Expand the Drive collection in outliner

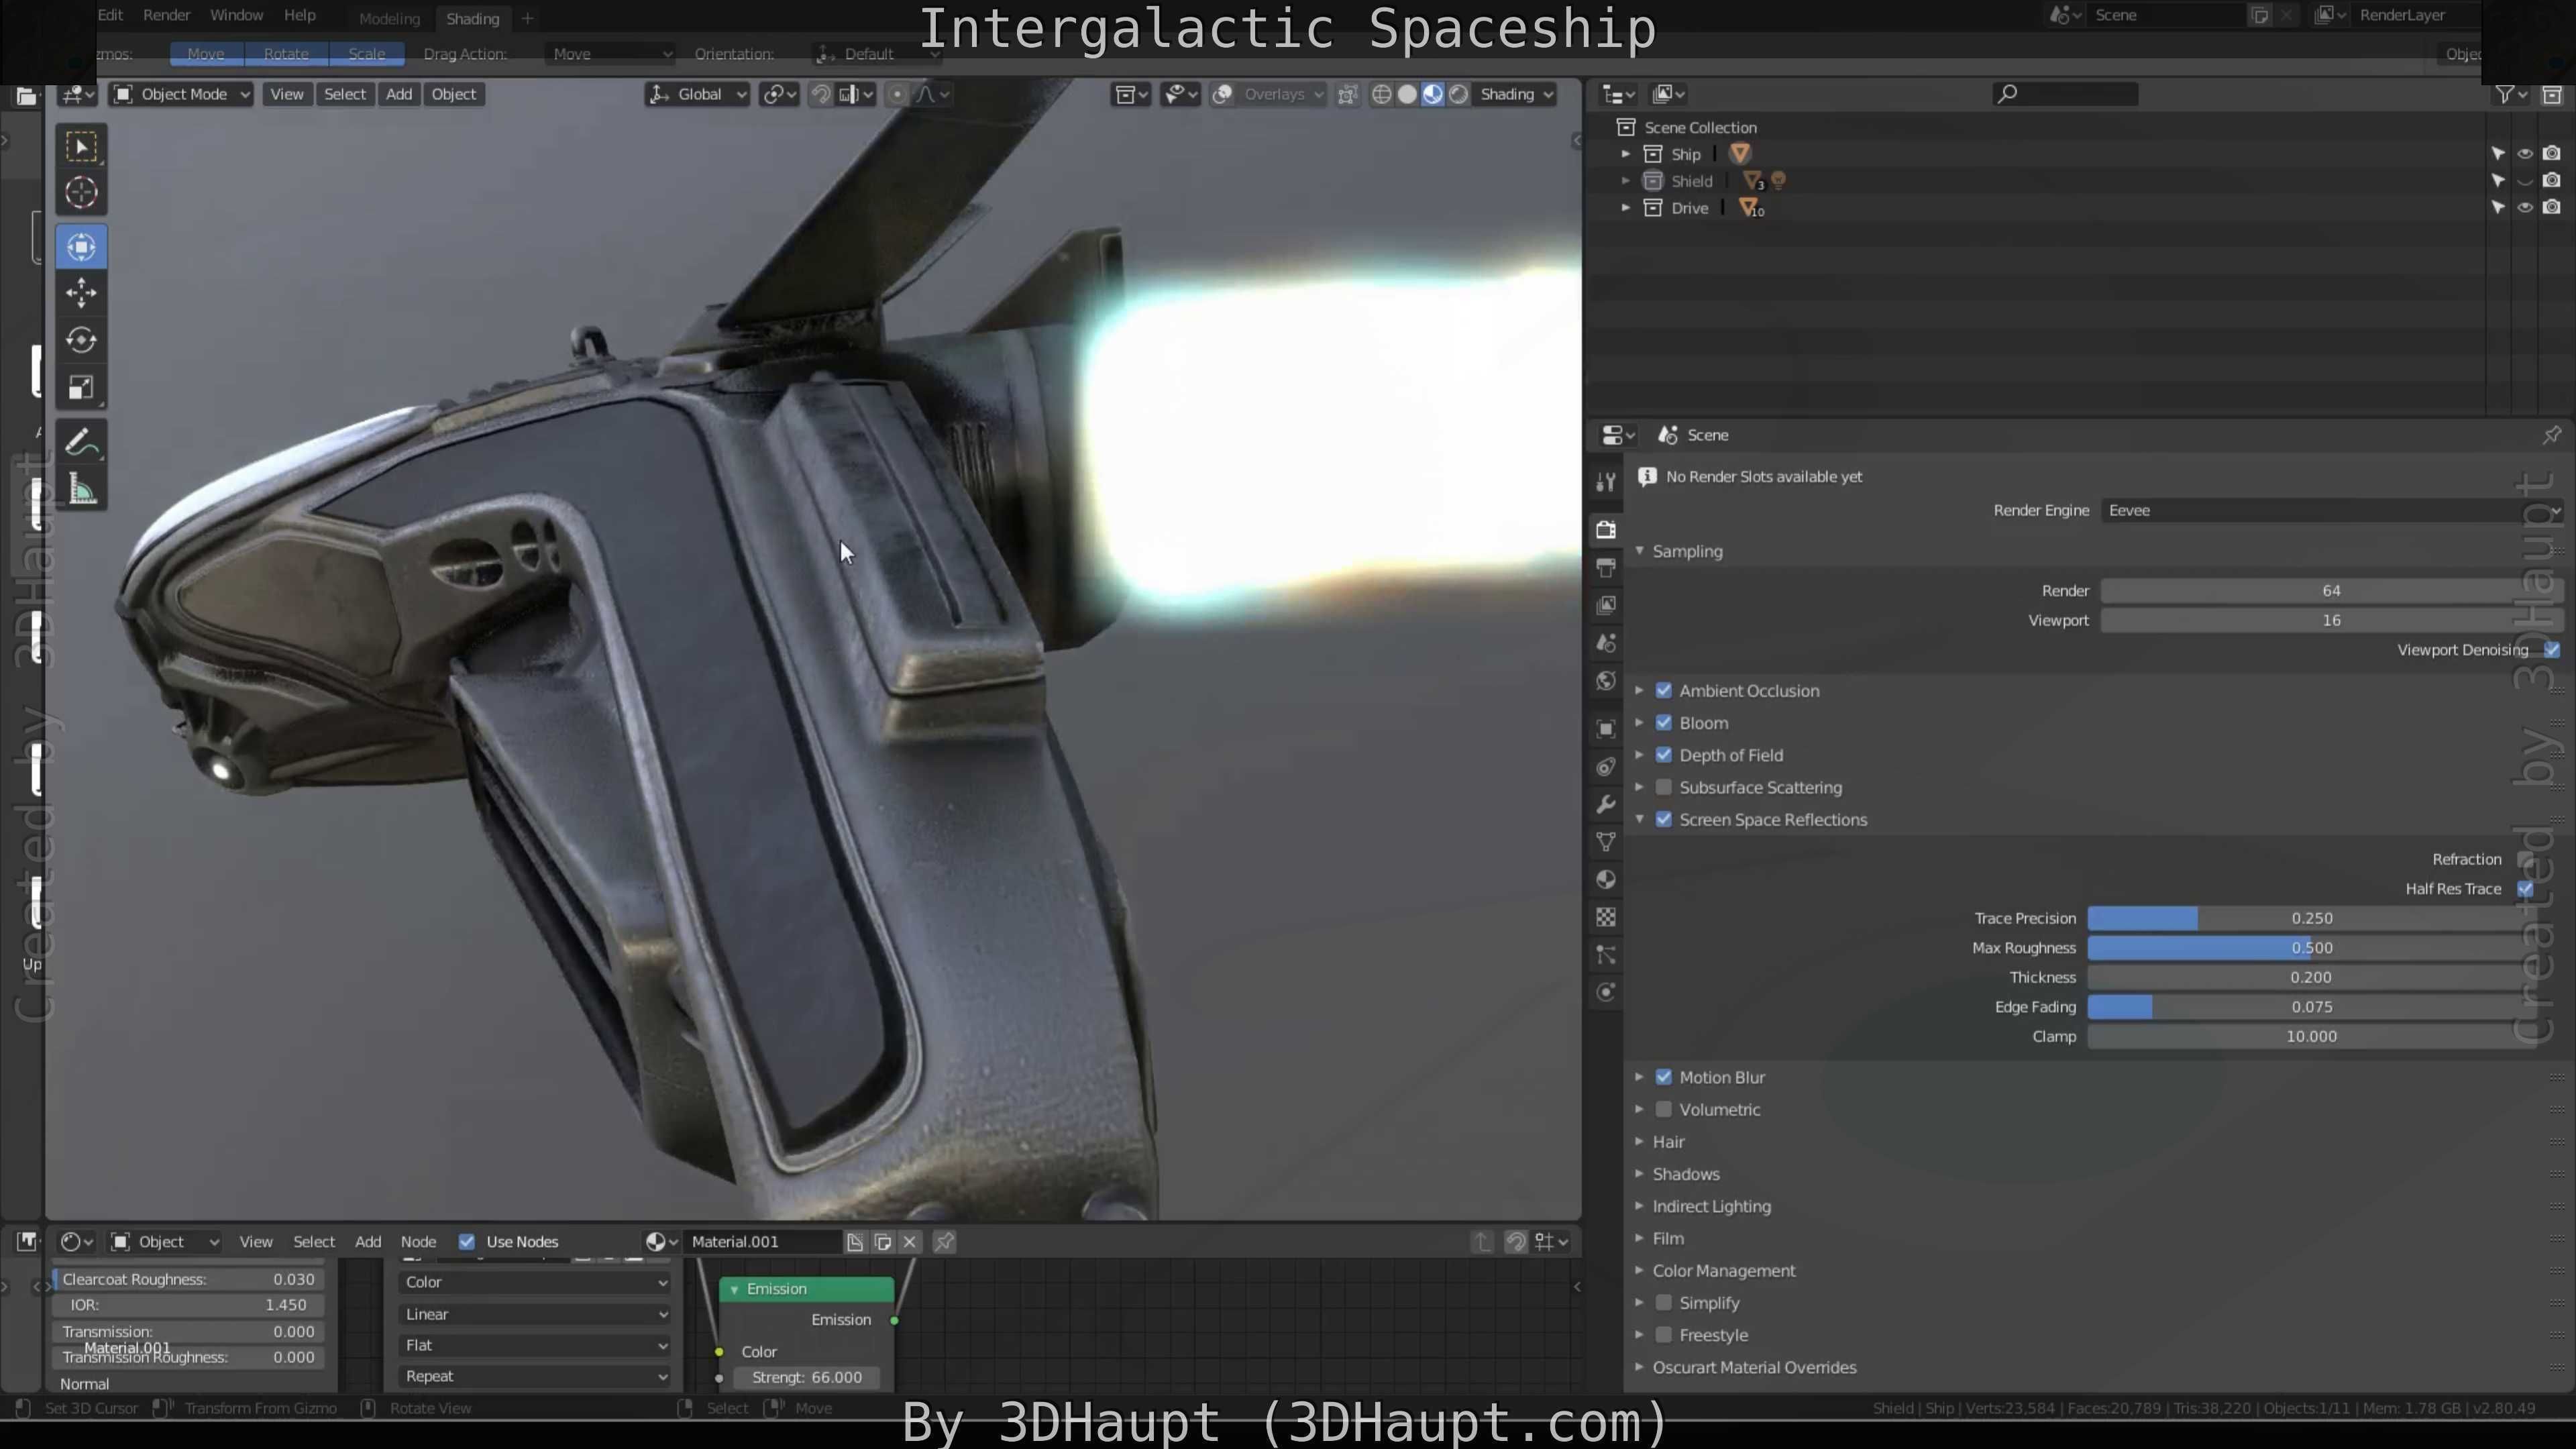tap(1625, 208)
